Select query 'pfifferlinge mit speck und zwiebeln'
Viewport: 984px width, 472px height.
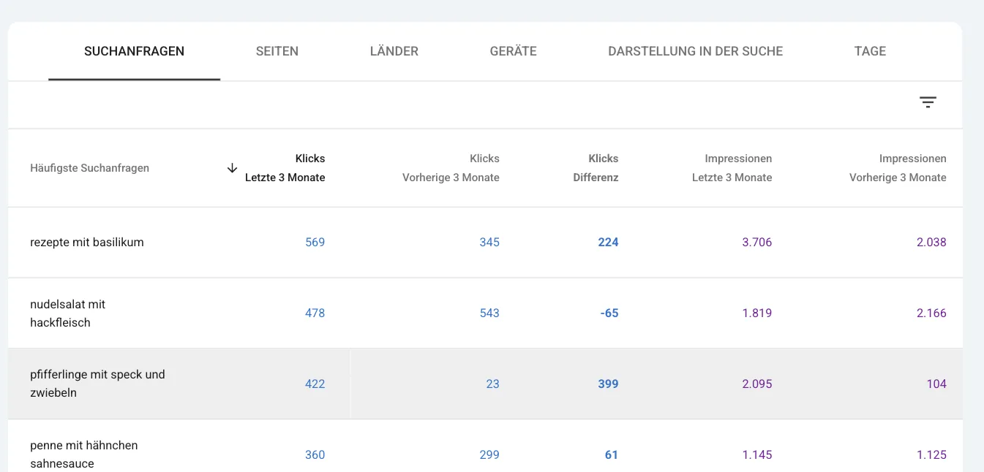[97, 384]
